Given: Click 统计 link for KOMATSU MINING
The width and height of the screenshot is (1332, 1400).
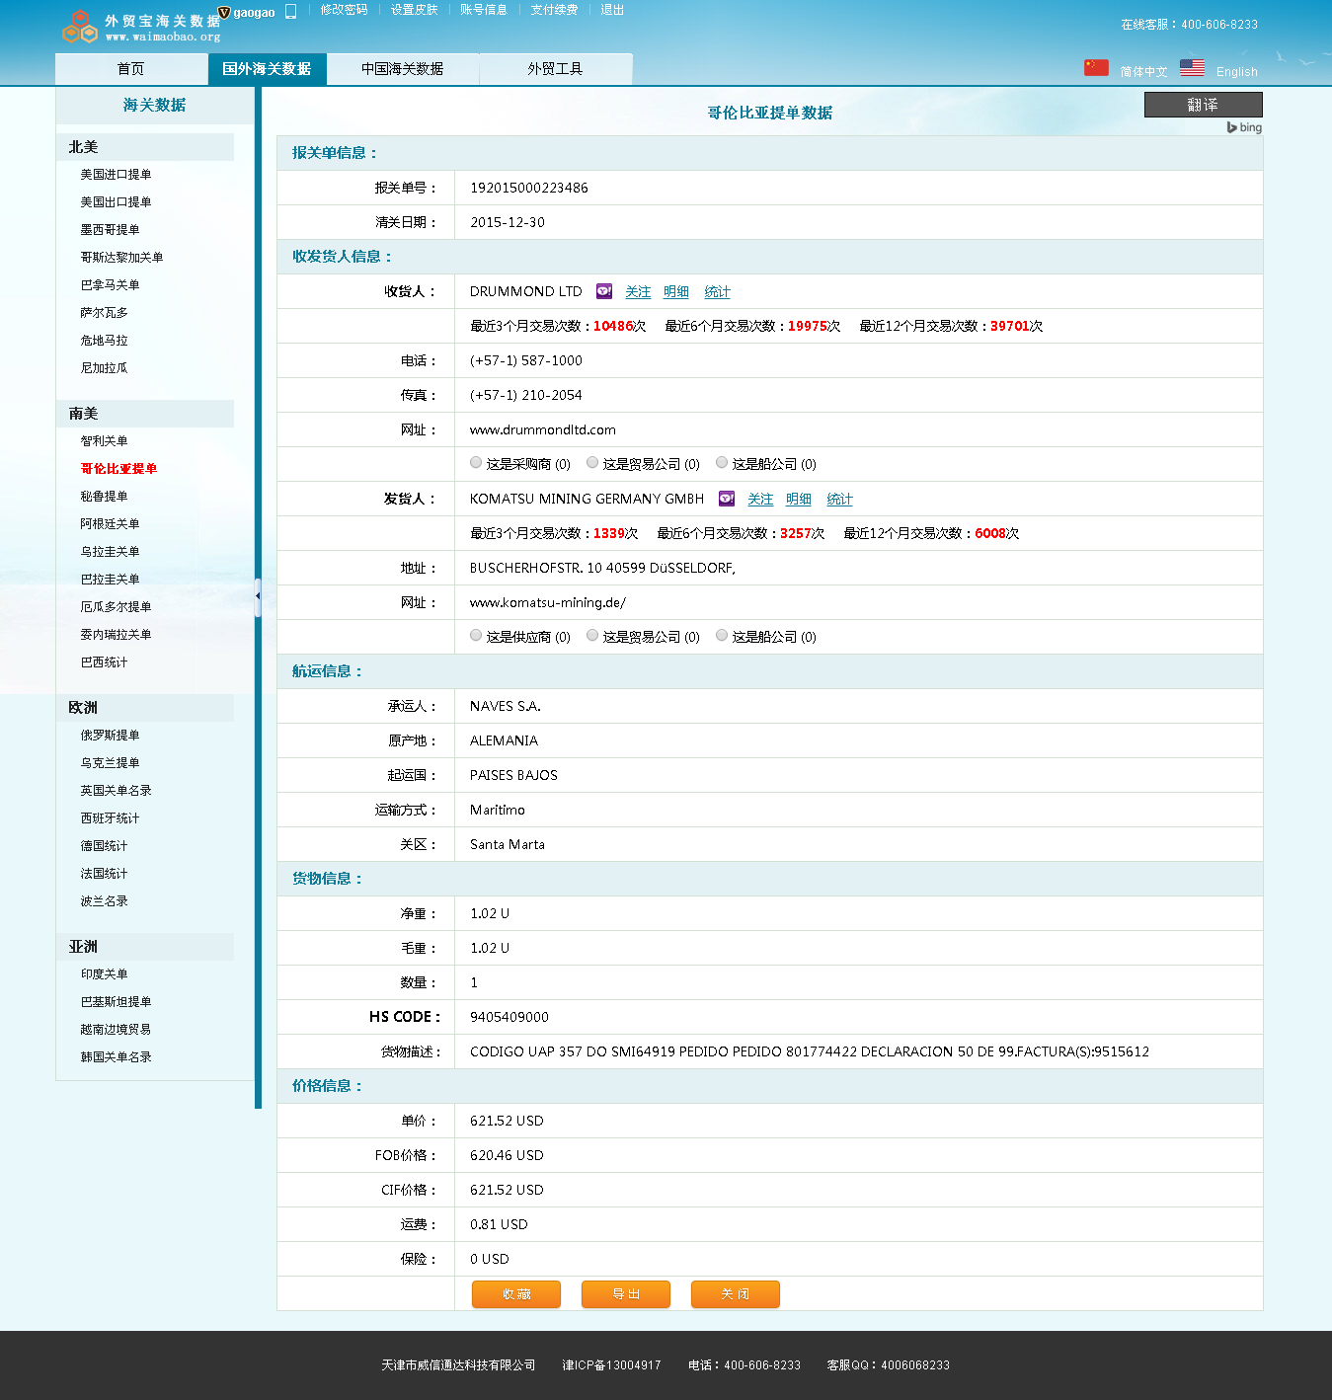Looking at the screenshot, I should tap(839, 500).
